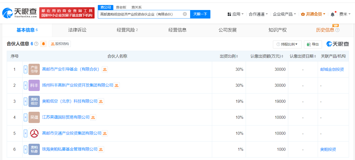Click 高邮市交通产业 red logo thumbnail
The width and height of the screenshot is (355, 160).
point(34,133)
